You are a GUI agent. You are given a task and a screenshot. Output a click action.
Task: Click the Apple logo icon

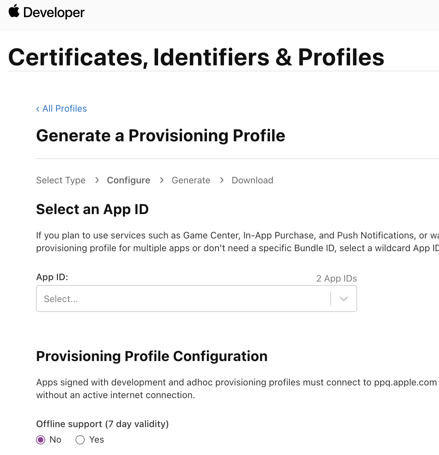coord(14,11)
